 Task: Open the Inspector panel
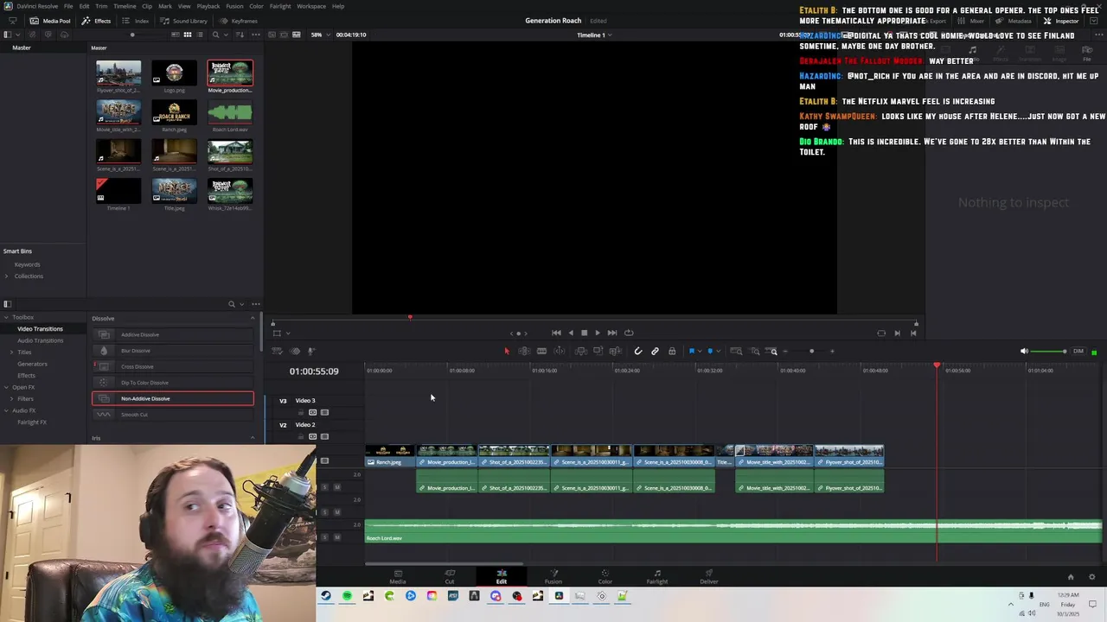pos(1061,21)
